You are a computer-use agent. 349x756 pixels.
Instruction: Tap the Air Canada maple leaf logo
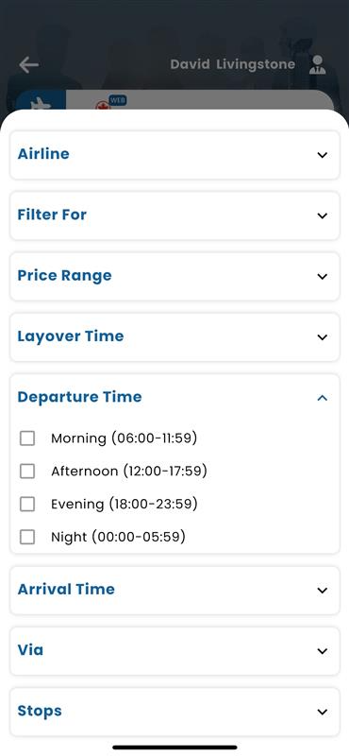coord(102,105)
